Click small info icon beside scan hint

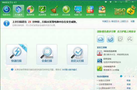12,69
